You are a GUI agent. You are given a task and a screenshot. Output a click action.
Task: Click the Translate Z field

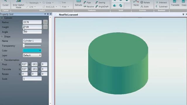tap(44, 69)
